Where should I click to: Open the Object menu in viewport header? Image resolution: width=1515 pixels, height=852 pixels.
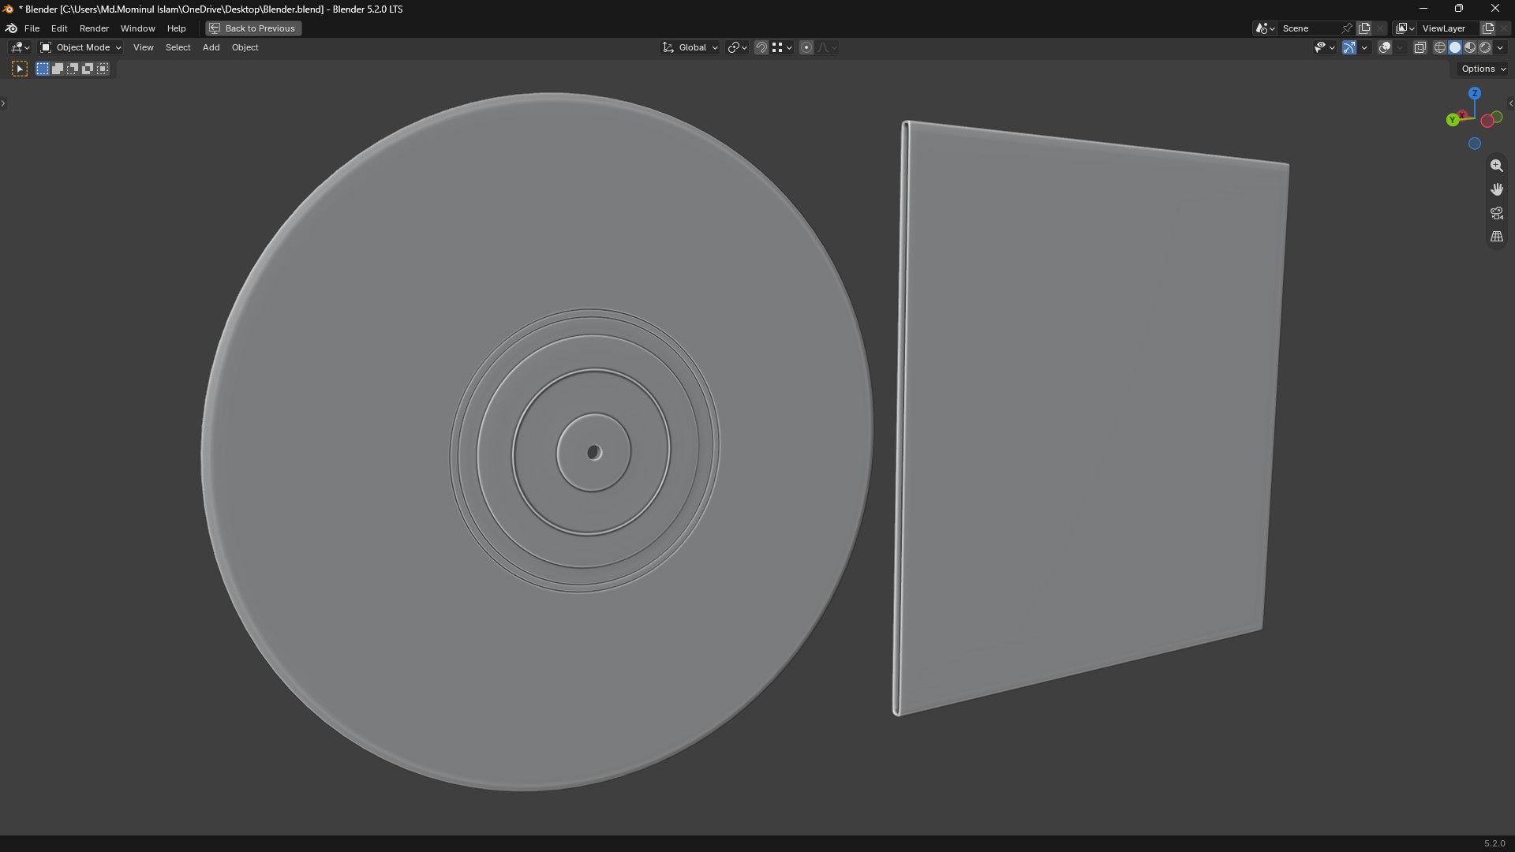[x=245, y=48]
